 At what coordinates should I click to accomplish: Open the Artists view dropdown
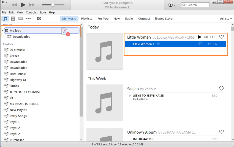point(226,19)
